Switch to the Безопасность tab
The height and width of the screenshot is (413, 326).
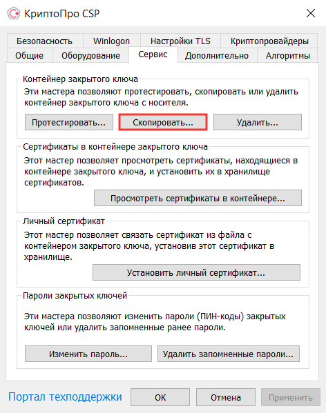coord(45,41)
